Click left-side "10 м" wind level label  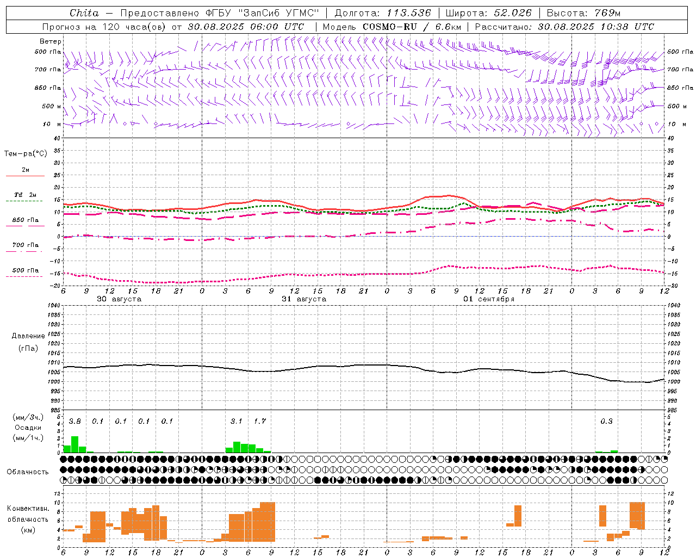point(53,124)
